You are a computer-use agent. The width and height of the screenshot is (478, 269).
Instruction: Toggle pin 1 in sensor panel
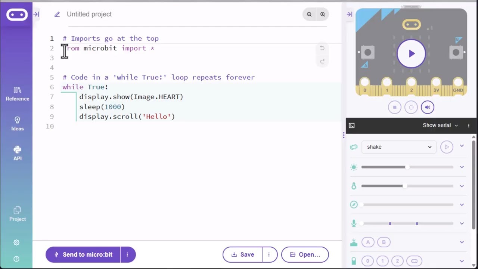click(382, 261)
